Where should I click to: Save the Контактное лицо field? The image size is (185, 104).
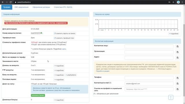[x=177, y=47]
